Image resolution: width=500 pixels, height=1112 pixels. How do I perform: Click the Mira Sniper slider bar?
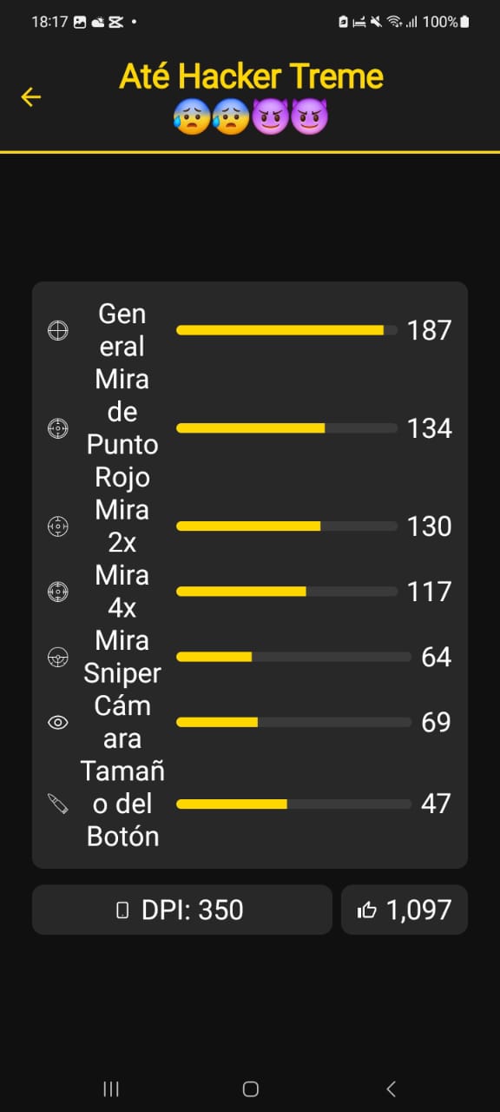pos(293,657)
